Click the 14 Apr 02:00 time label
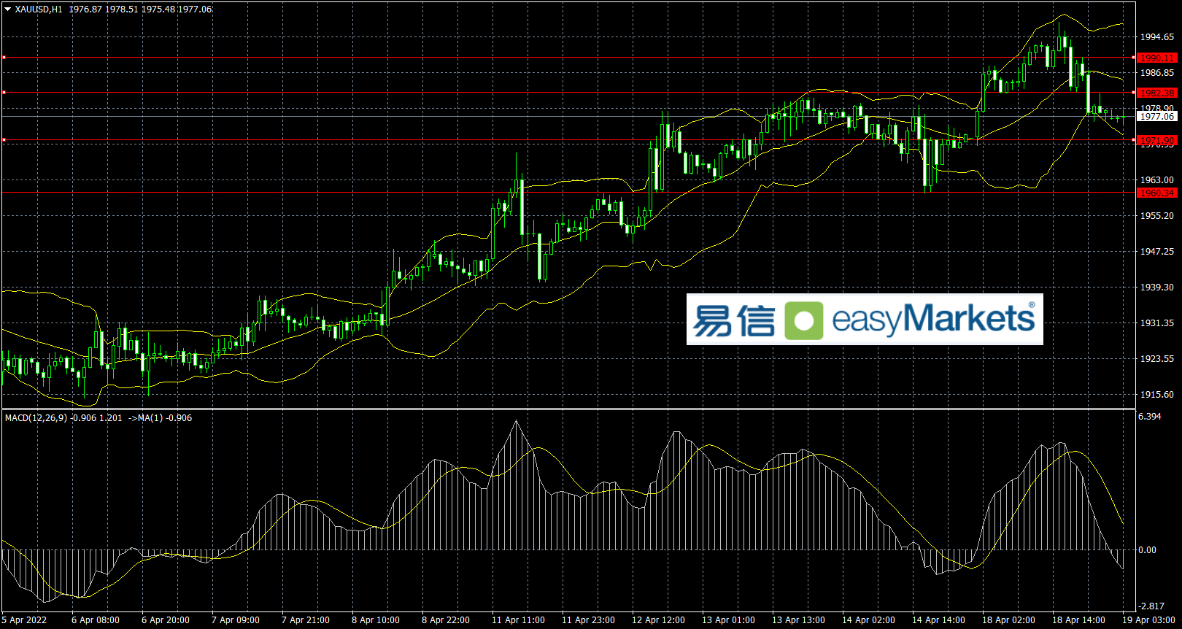Viewport: 1182px width, 629px height. click(x=868, y=620)
